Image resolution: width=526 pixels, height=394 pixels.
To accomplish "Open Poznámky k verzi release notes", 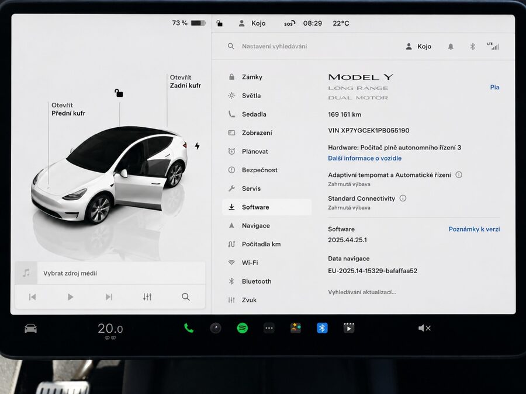I will click(474, 229).
